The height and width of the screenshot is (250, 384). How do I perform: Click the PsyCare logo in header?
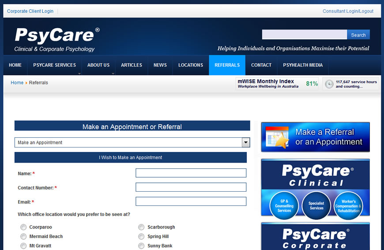point(57,39)
